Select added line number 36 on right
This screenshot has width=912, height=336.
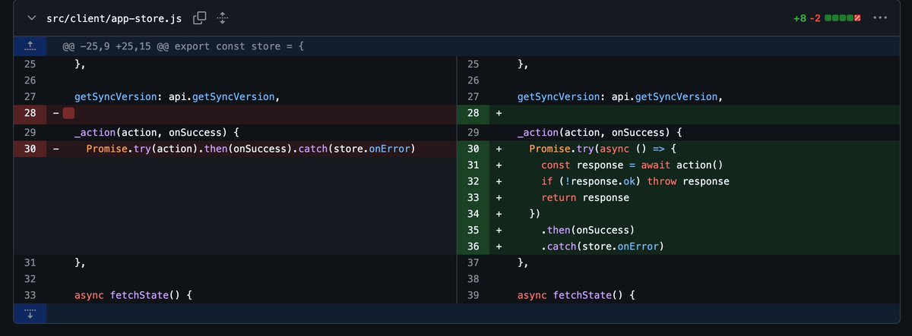coord(473,246)
